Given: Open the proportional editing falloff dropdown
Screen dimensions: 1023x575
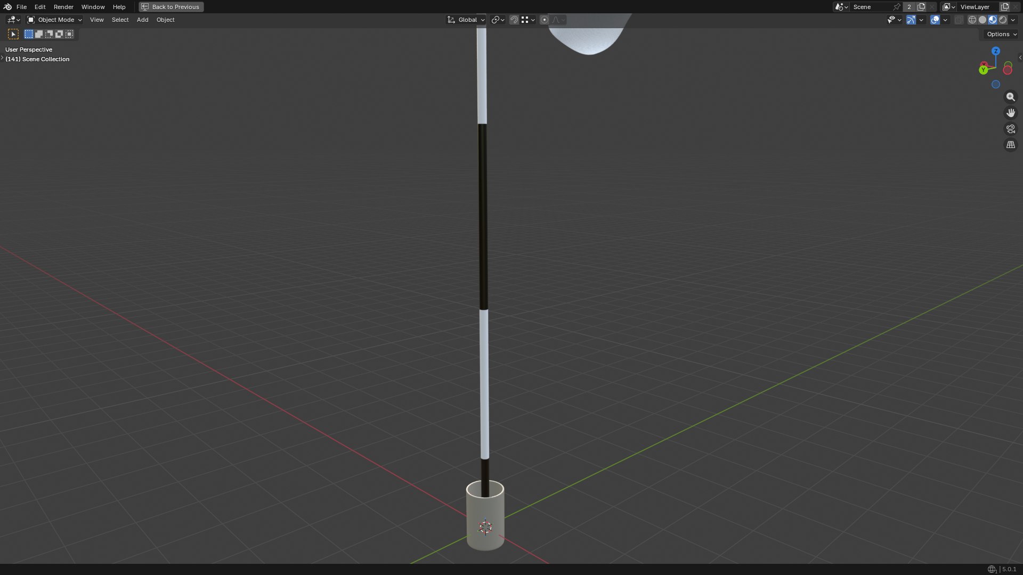Looking at the screenshot, I should [x=558, y=20].
